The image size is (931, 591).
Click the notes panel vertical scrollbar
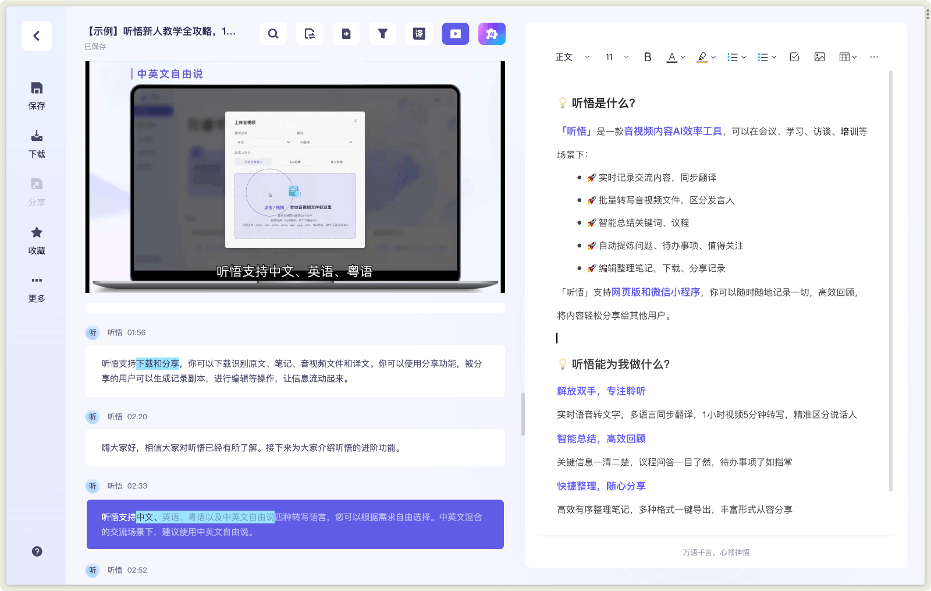click(x=890, y=281)
